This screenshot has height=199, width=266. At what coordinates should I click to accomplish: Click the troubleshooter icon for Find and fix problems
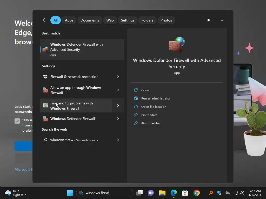[x=45, y=105]
